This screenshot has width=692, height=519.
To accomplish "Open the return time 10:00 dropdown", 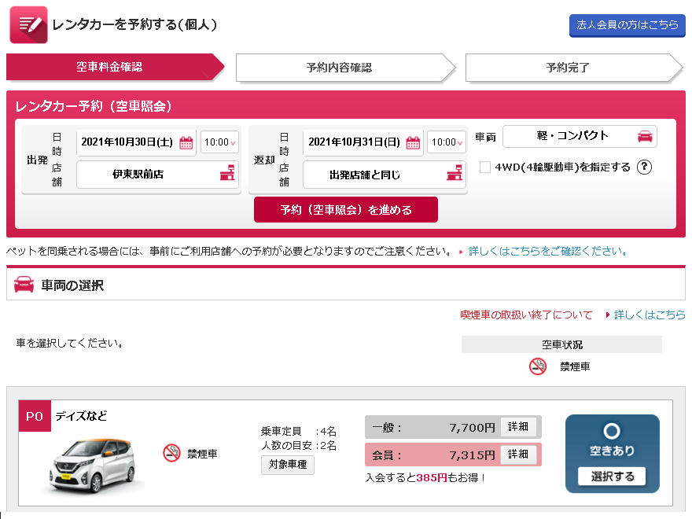I will [446, 142].
